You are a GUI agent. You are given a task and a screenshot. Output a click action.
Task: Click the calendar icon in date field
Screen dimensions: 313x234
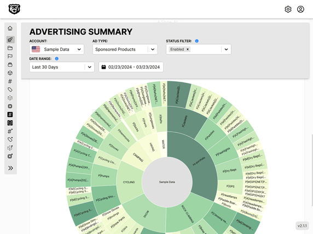tap(103, 67)
